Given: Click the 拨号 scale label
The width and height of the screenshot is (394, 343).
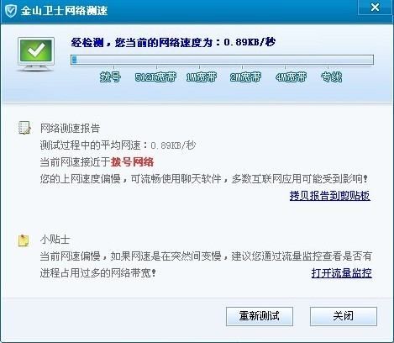Looking at the screenshot, I should tap(110, 77).
